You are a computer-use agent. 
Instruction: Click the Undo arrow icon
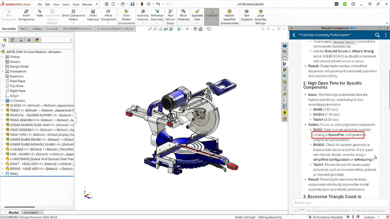(x=158, y=4)
